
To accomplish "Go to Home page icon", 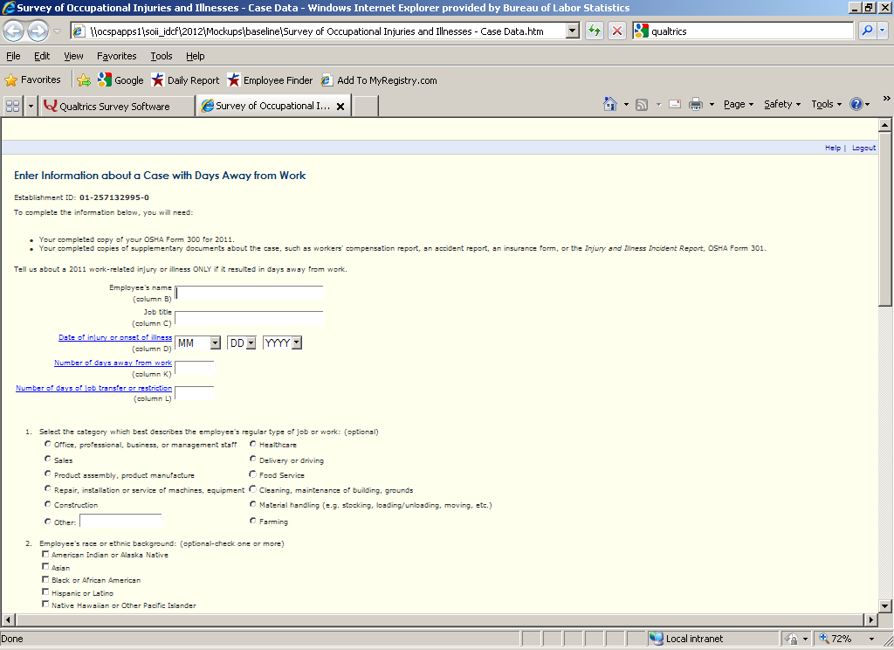I will click(x=610, y=105).
